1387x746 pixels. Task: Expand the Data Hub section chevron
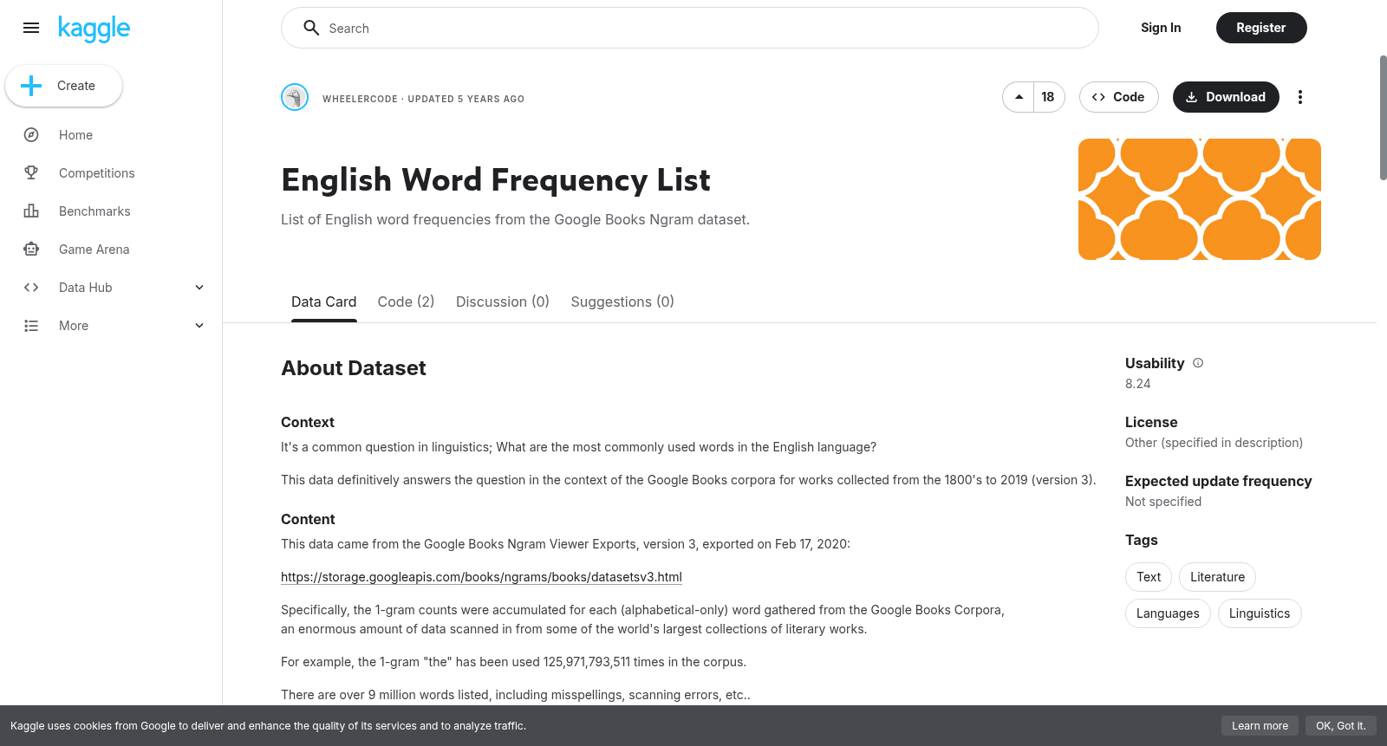point(199,288)
